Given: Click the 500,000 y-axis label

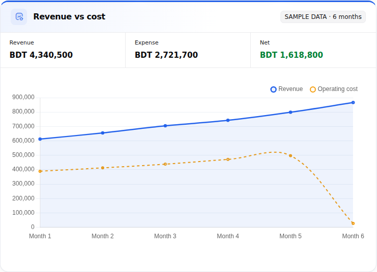Looking at the screenshot, I should (23, 155).
